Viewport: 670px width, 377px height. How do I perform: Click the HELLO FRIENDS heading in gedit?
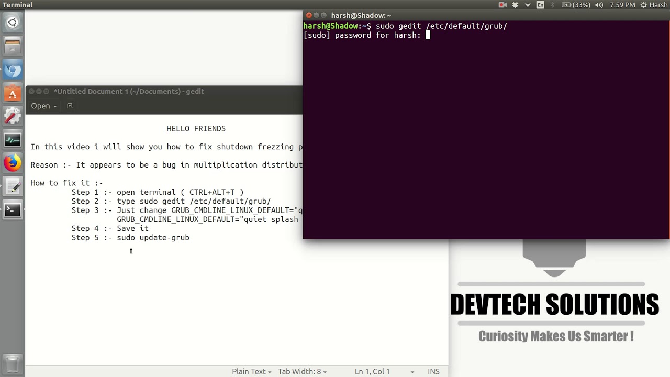point(196,129)
